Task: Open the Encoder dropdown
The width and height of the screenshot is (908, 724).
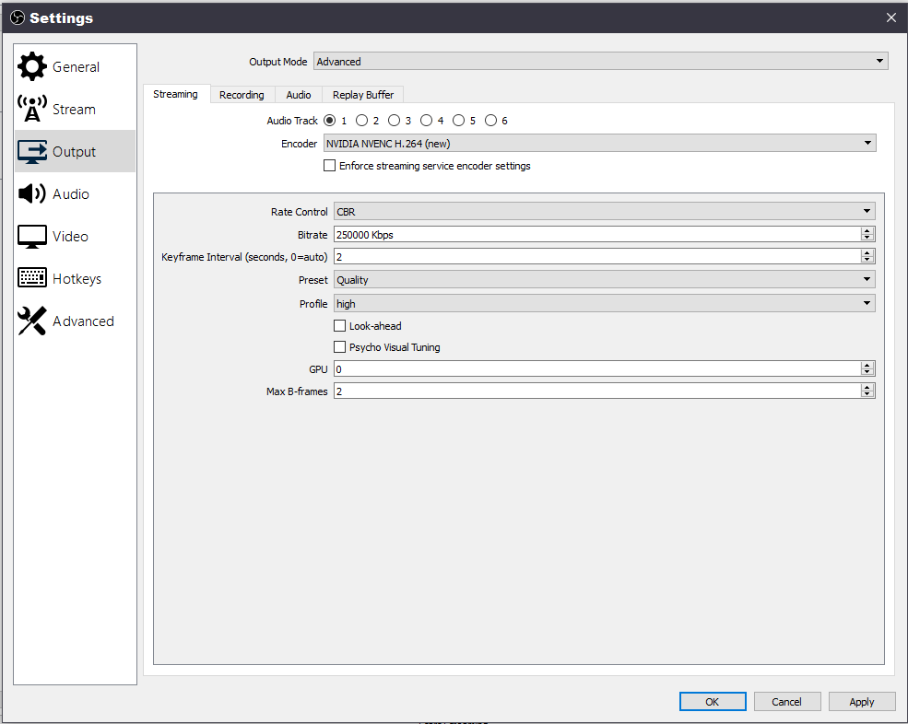Action: [x=599, y=143]
